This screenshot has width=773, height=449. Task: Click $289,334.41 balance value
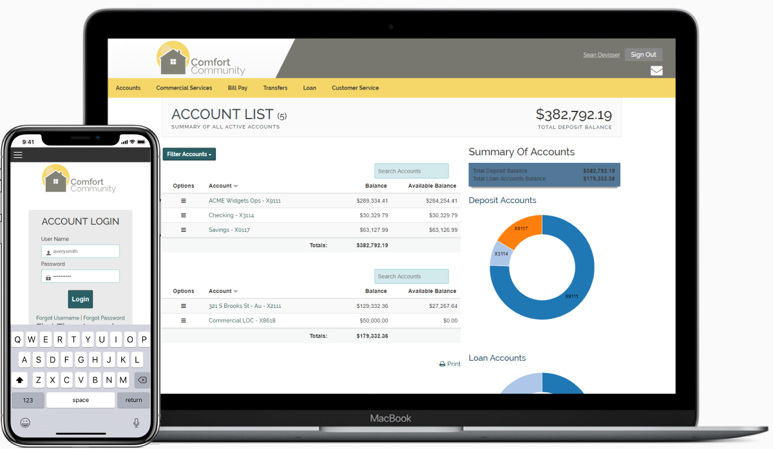click(x=372, y=201)
